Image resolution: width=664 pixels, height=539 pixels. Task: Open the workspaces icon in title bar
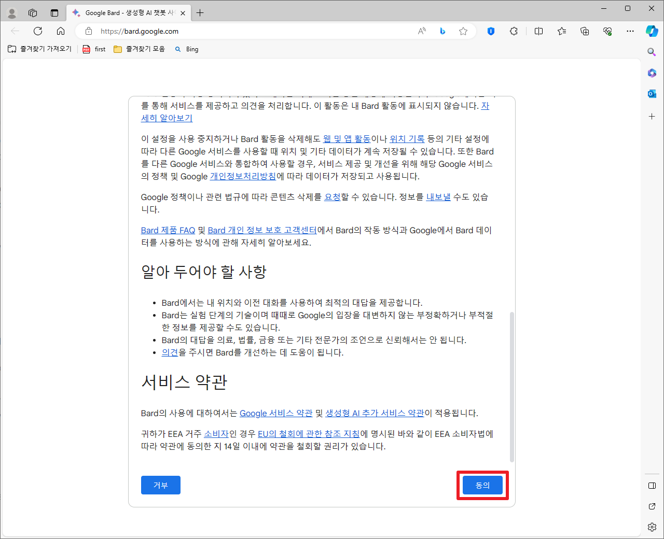33,13
